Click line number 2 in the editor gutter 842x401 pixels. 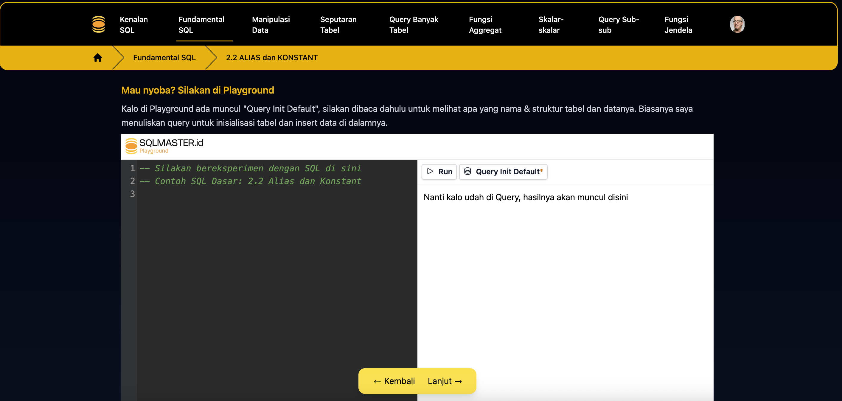point(132,181)
